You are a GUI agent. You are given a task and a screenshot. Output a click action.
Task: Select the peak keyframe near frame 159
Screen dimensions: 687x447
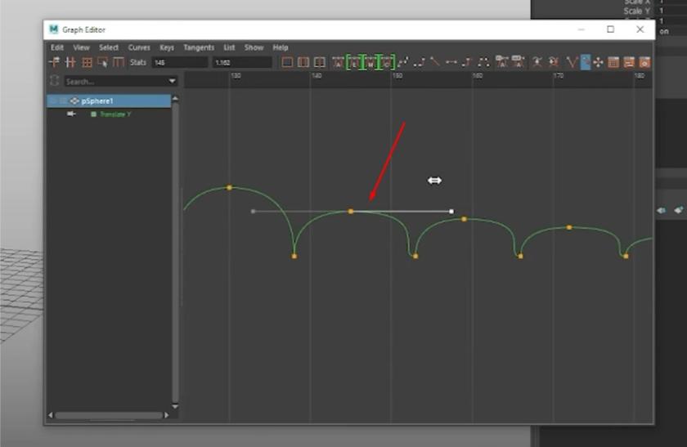464,219
